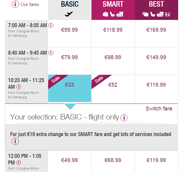The width and height of the screenshot is (183, 172).
Task: Click the info icon beside Our fares
Action: (15, 5)
